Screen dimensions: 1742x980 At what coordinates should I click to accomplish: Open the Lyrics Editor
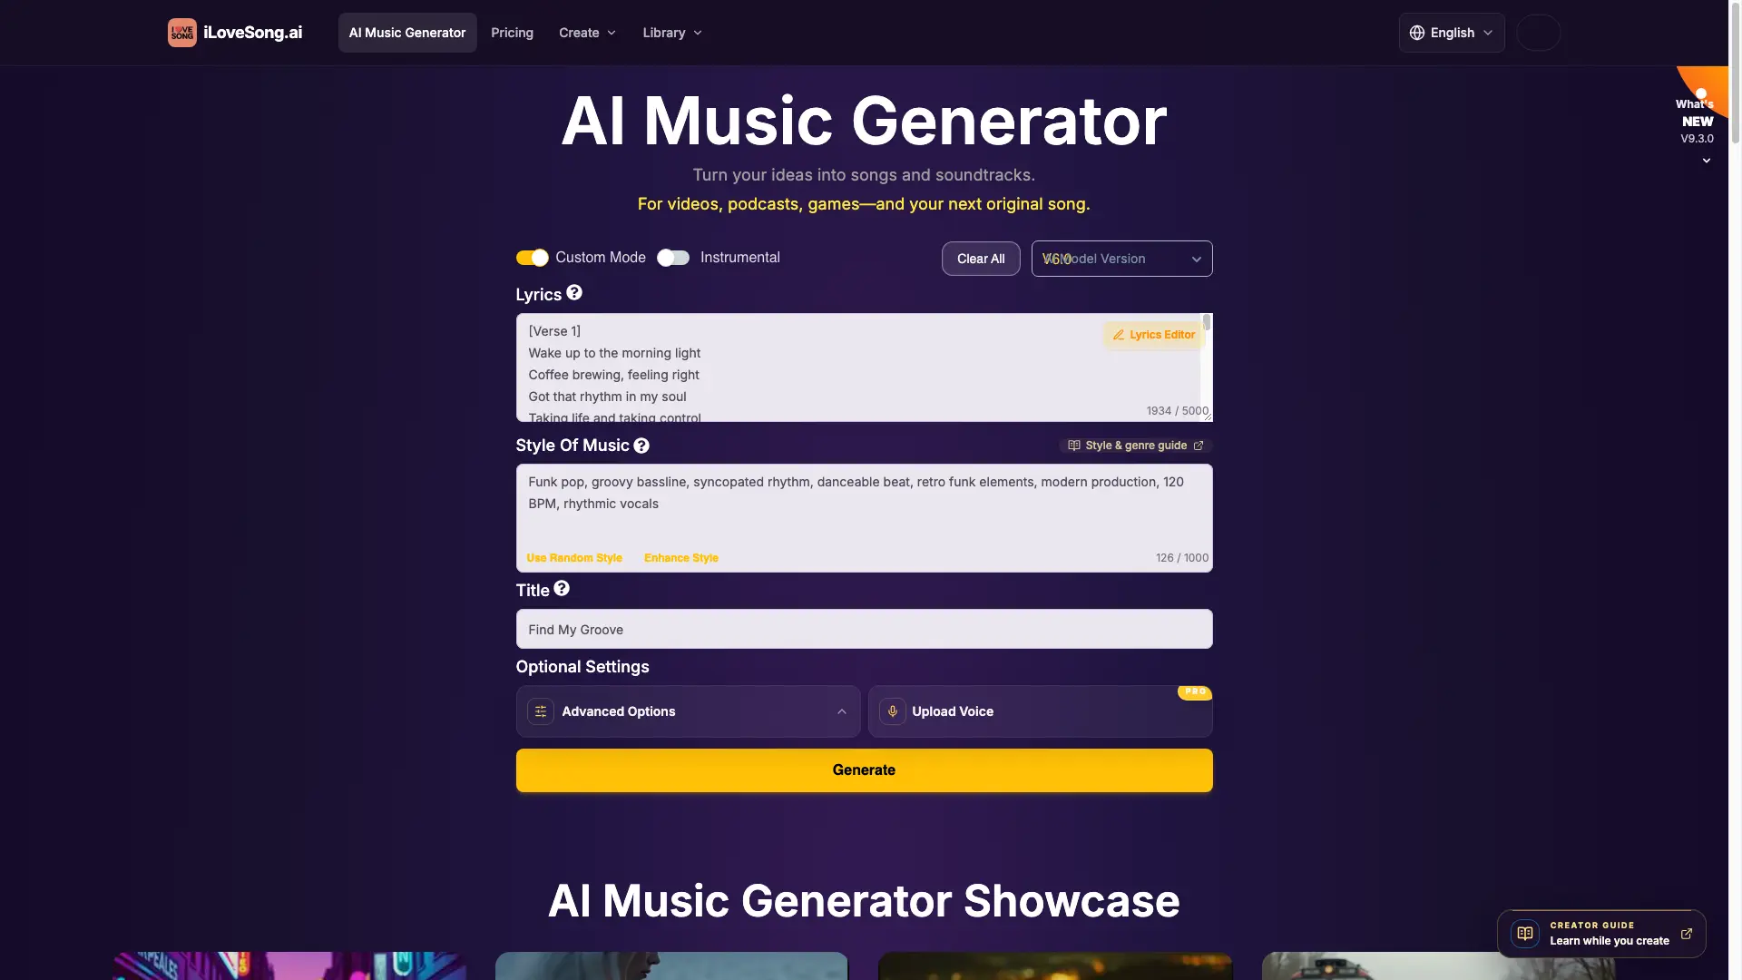(1154, 335)
